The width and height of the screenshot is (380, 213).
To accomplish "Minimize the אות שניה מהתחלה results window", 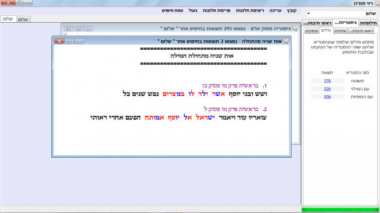I will [80, 41].
